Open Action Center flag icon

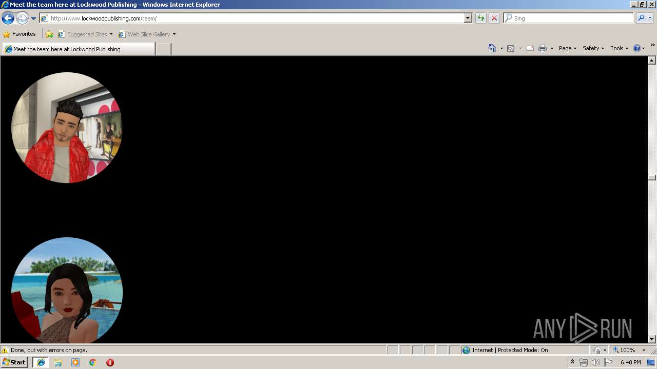click(x=608, y=362)
